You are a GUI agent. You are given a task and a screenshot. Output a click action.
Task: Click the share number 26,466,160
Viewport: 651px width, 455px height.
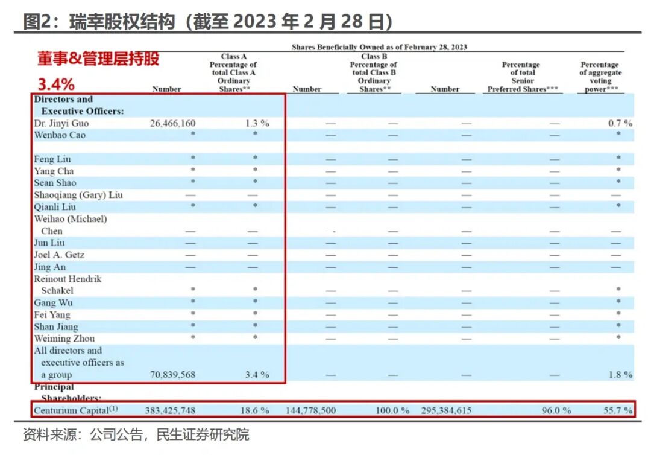click(x=173, y=124)
